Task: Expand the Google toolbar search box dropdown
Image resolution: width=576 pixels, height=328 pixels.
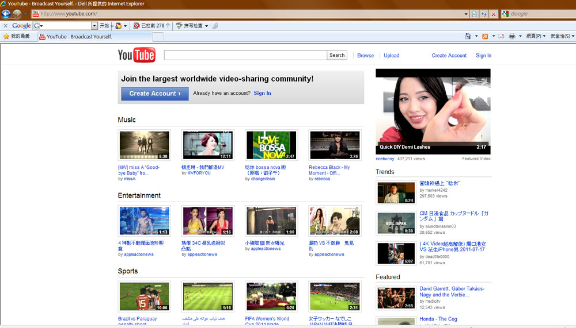Action: click(x=94, y=26)
